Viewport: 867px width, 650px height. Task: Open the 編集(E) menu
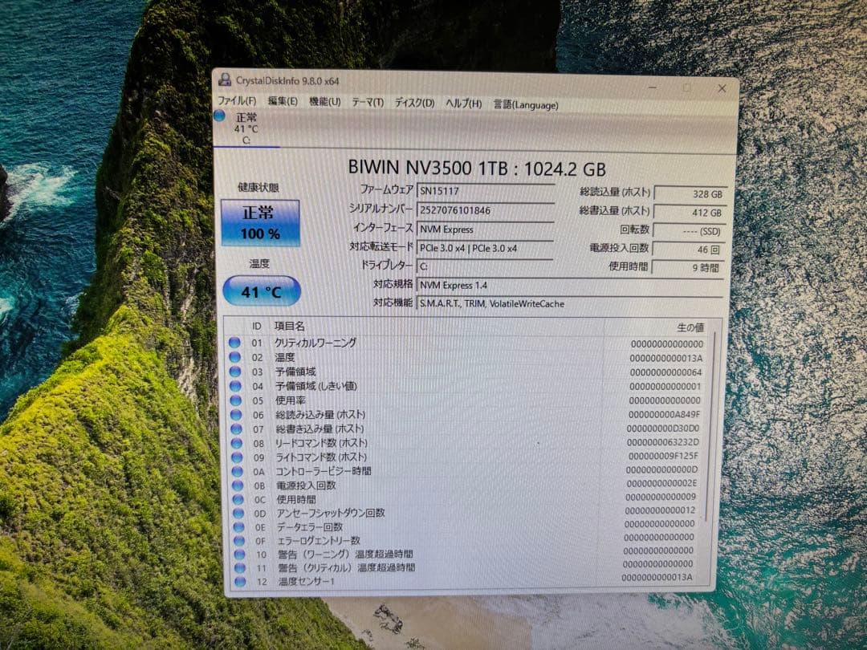click(x=283, y=101)
